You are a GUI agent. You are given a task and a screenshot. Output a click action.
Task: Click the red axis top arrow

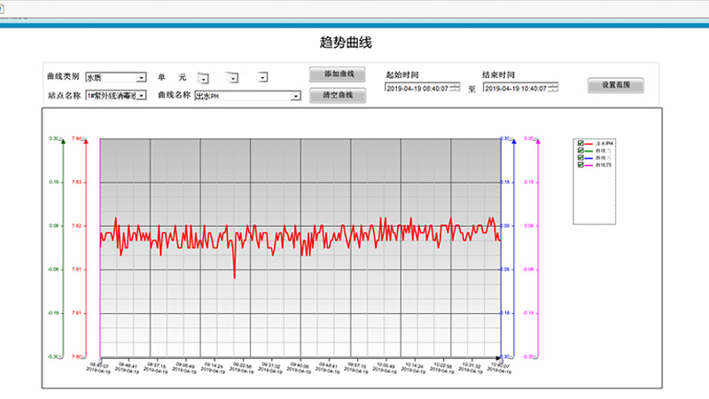click(x=84, y=140)
